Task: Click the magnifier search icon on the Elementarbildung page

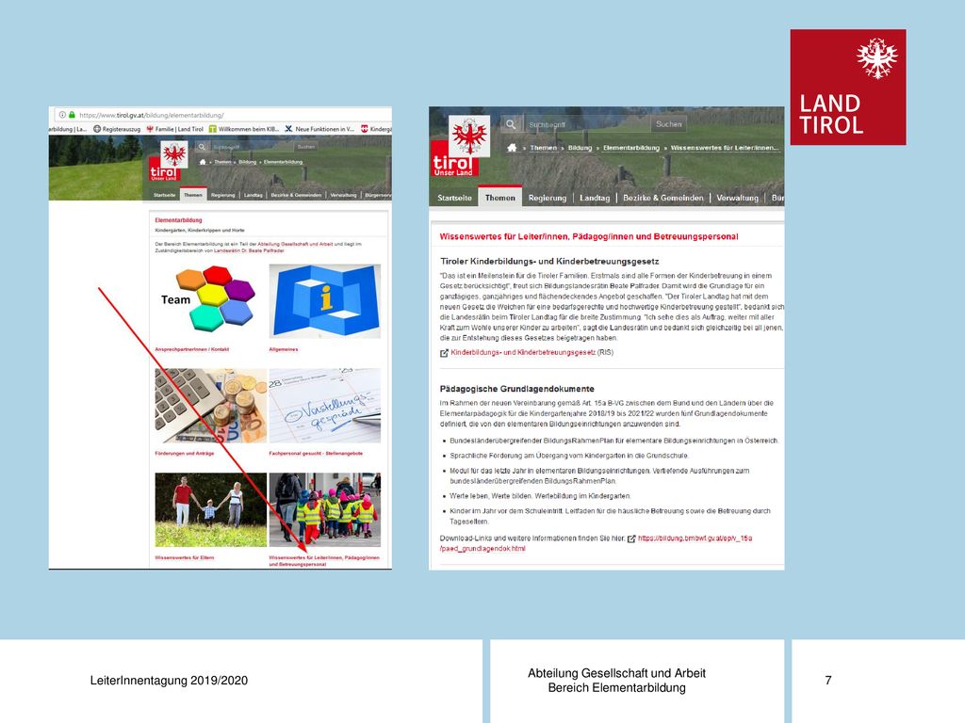Action: click(x=202, y=147)
